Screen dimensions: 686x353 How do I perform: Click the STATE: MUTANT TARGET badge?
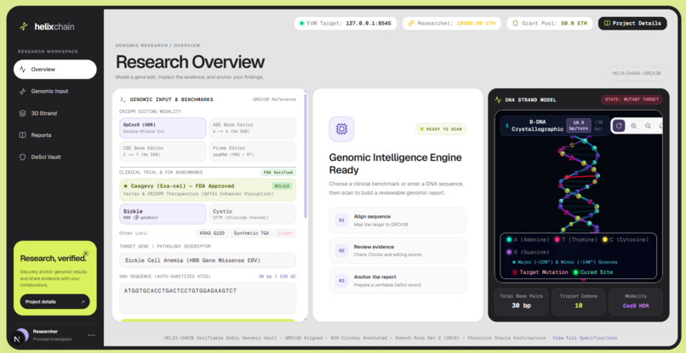[x=632, y=100]
